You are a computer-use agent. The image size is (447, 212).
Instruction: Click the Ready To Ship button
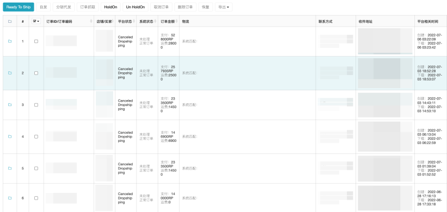19,7
